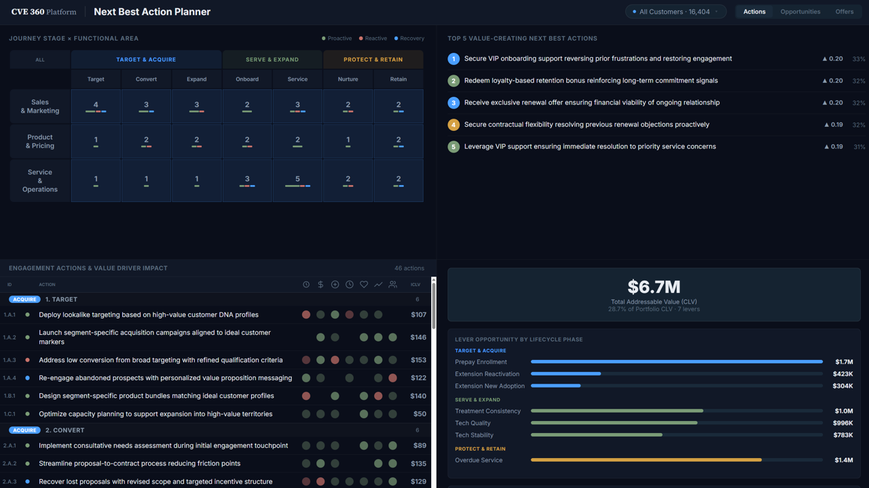The height and width of the screenshot is (488, 869).
Task: Toggle the Reactive legend filter
Action: coord(373,39)
